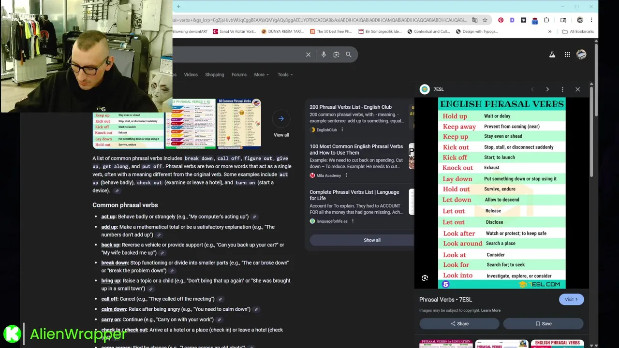Clear the Google search box with X
This screenshot has width=619, height=348.
(x=308, y=55)
